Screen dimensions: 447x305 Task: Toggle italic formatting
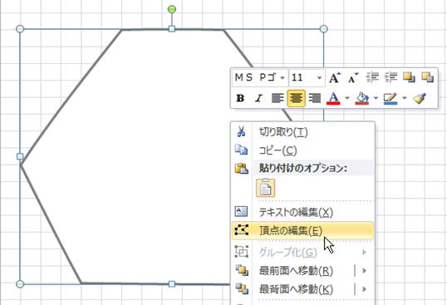258,98
